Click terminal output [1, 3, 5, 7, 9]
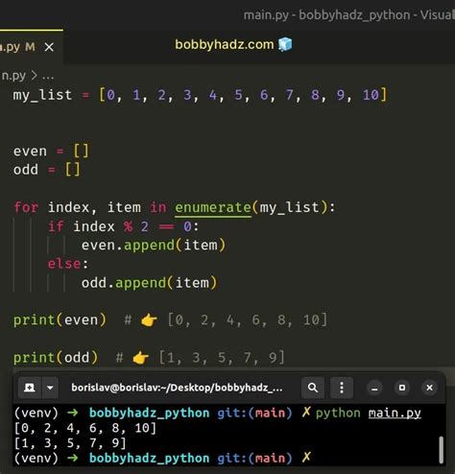The width and height of the screenshot is (455, 474). pos(70,443)
